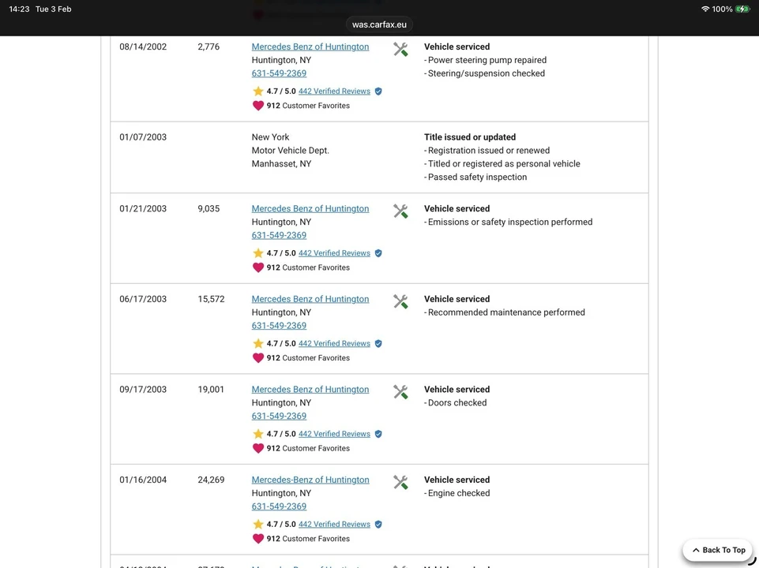
Task: Tap the was.carfax.eu address bar
Action: [379, 24]
